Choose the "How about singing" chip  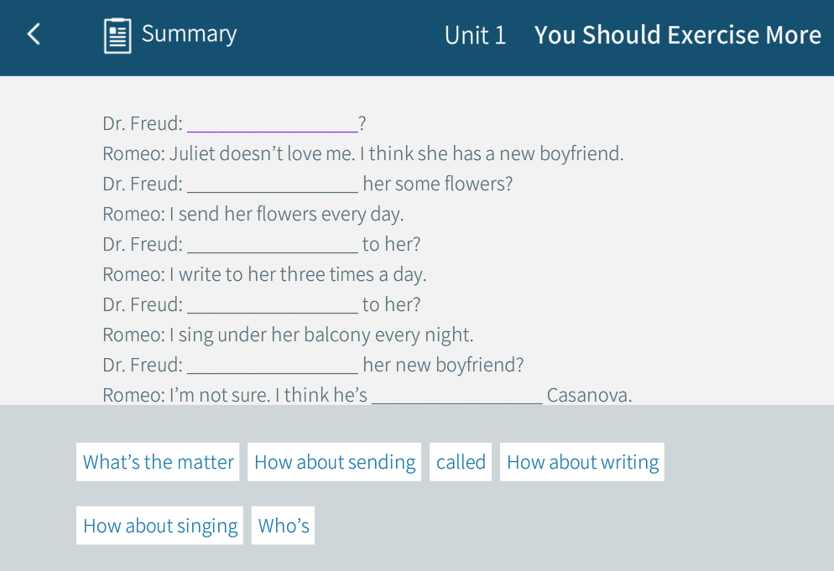click(159, 526)
